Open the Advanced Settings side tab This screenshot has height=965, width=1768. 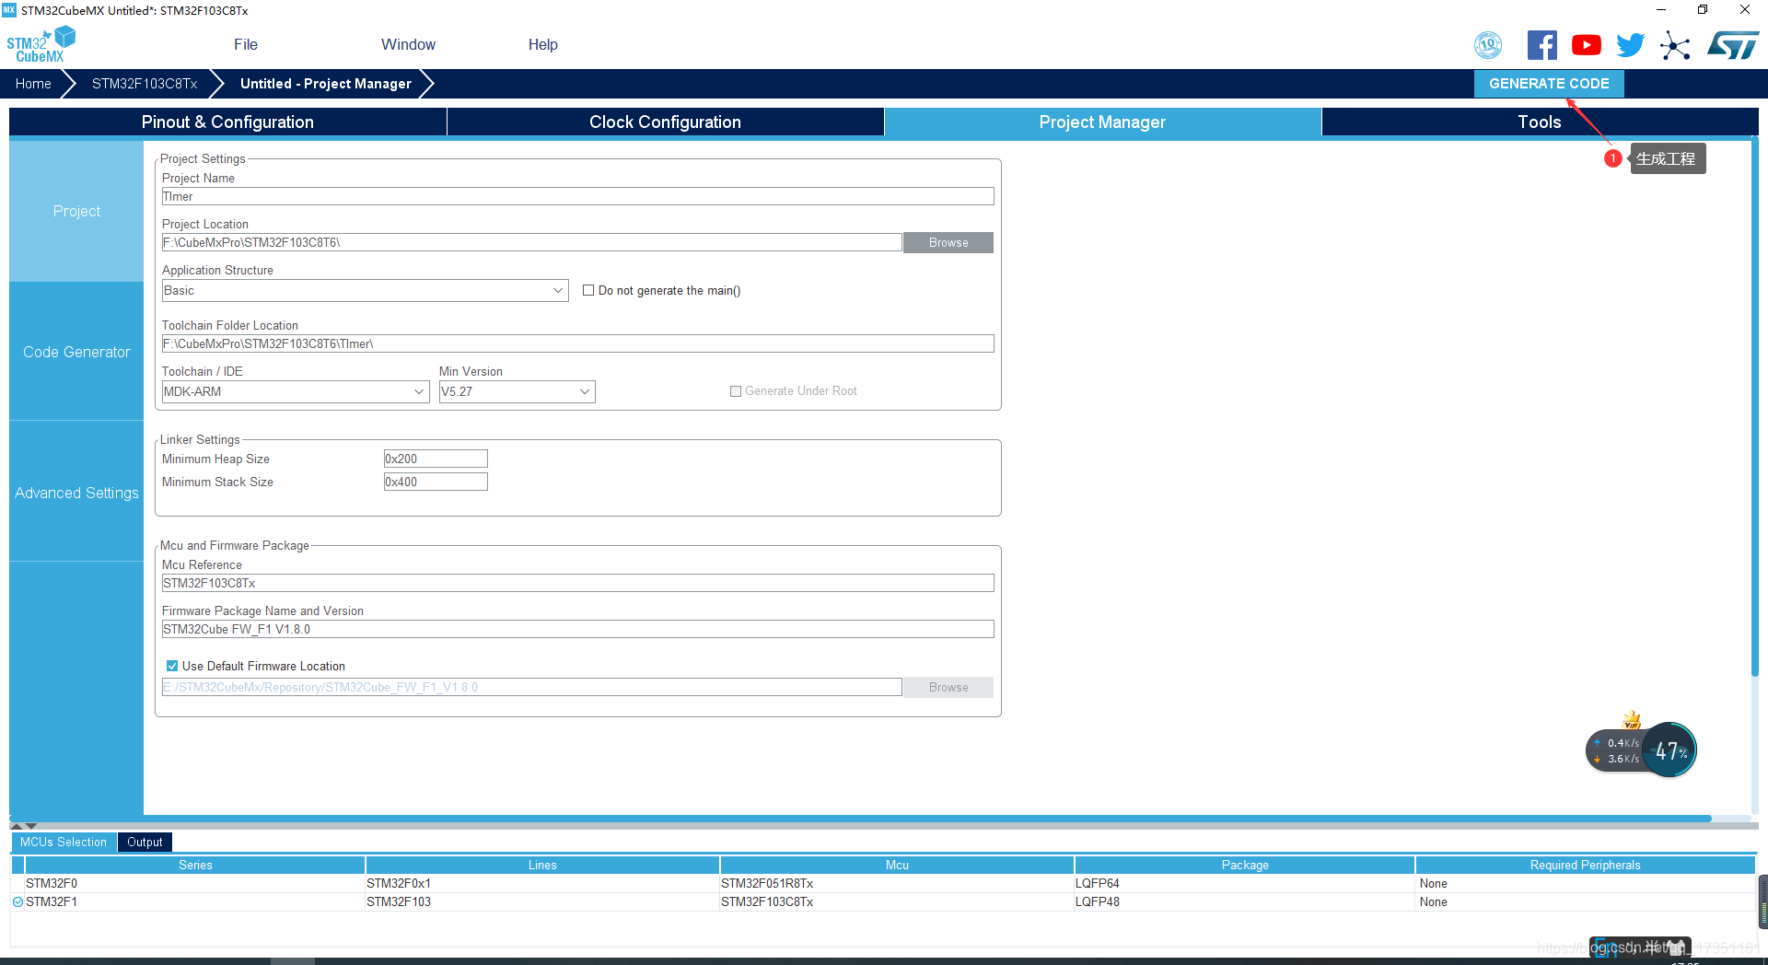tap(76, 493)
